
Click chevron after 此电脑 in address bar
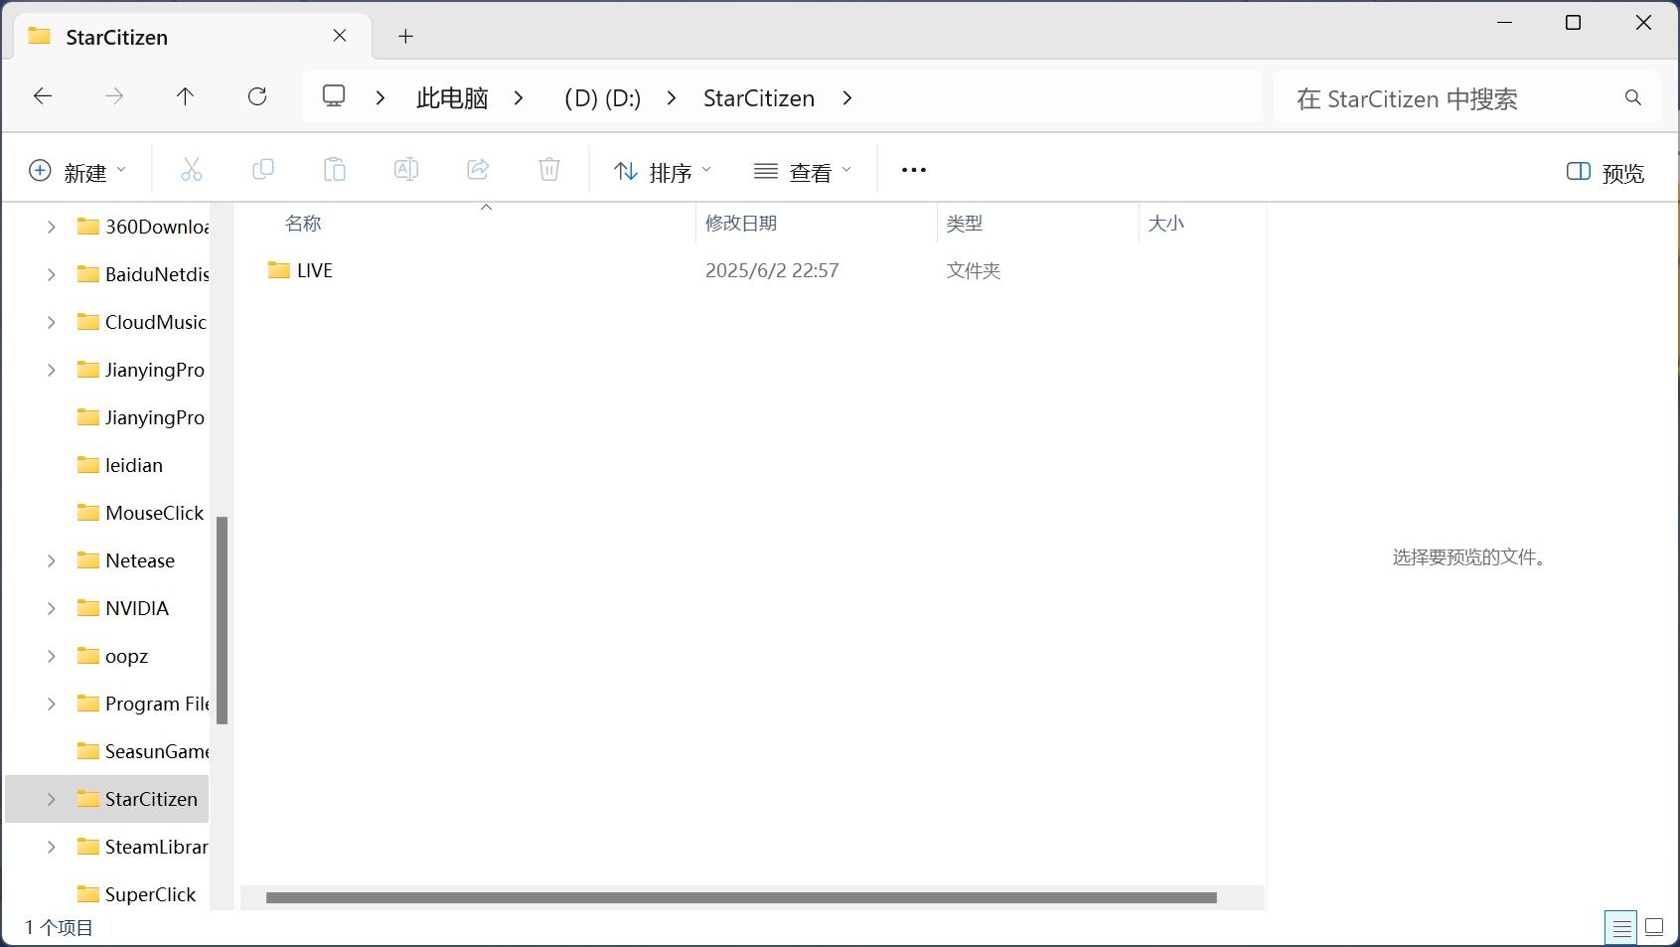coord(519,97)
